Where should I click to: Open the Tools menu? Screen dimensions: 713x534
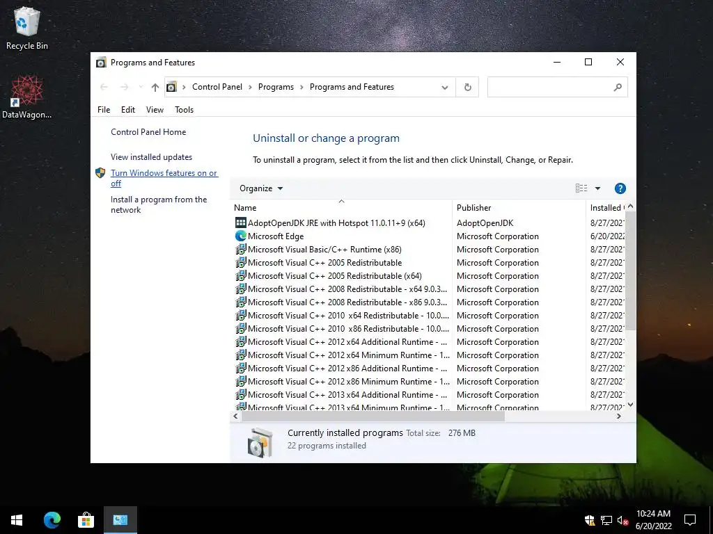184,110
